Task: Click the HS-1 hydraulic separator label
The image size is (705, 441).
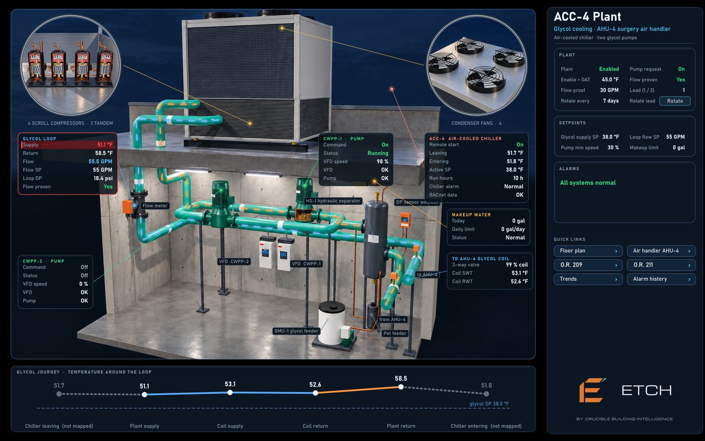Action: [x=333, y=201]
